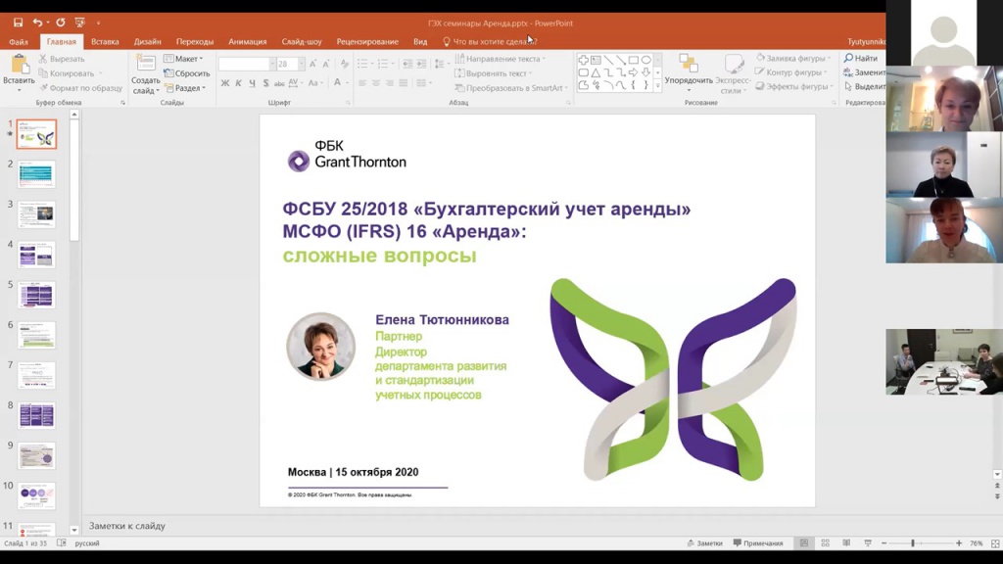Click the Paste (Вставить) clipboard icon
The width and height of the screenshot is (1003, 564).
(19, 65)
